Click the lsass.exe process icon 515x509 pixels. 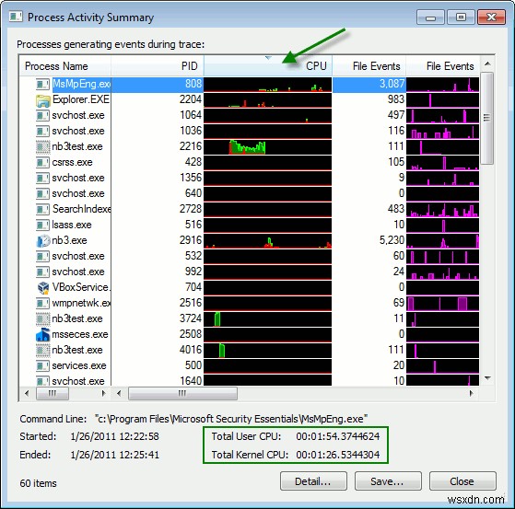point(42,226)
